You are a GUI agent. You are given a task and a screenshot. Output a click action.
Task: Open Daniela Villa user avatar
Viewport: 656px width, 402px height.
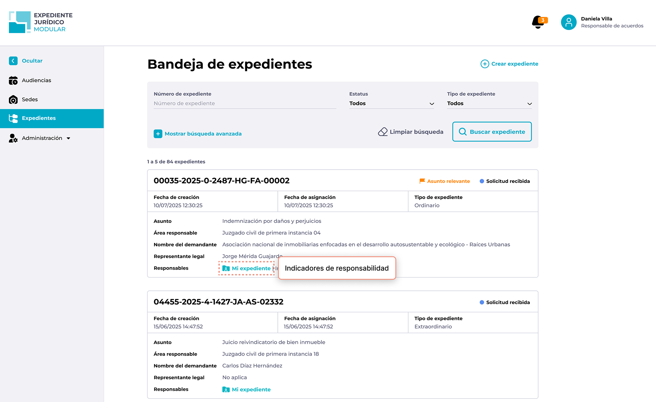[569, 22]
